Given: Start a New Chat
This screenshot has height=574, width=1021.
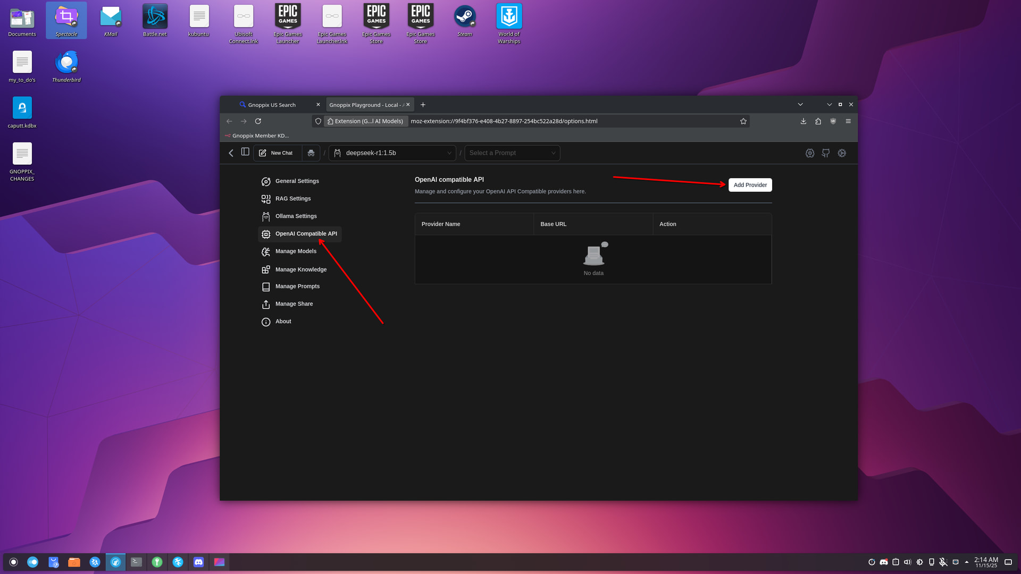Looking at the screenshot, I should 277,153.
